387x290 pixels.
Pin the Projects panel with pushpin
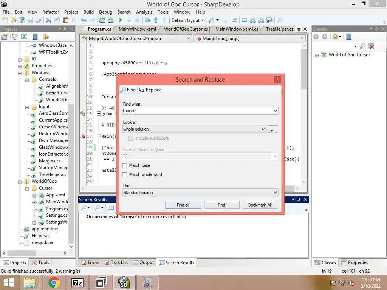coord(65,29)
